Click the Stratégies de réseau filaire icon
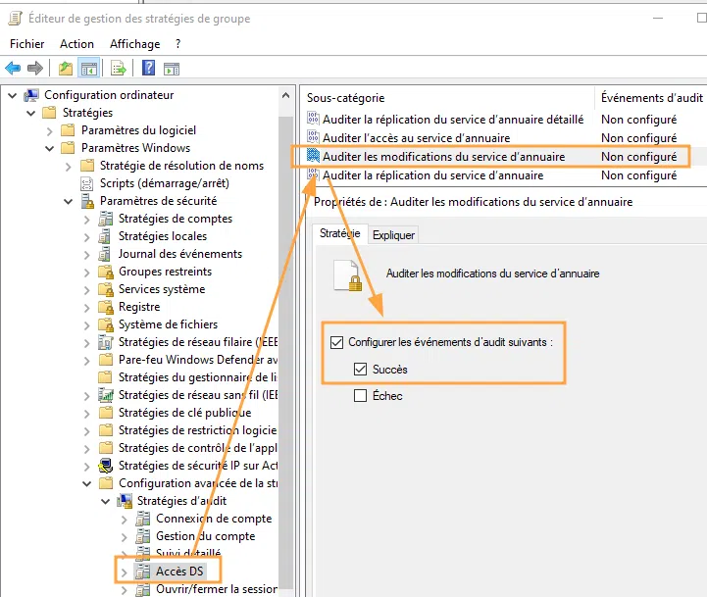The image size is (707, 597). tap(106, 342)
